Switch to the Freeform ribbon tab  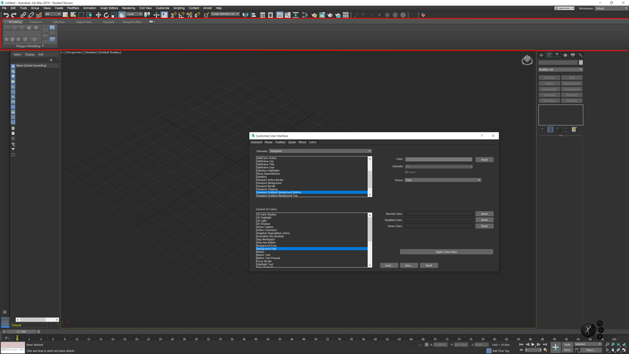[x=35, y=22]
